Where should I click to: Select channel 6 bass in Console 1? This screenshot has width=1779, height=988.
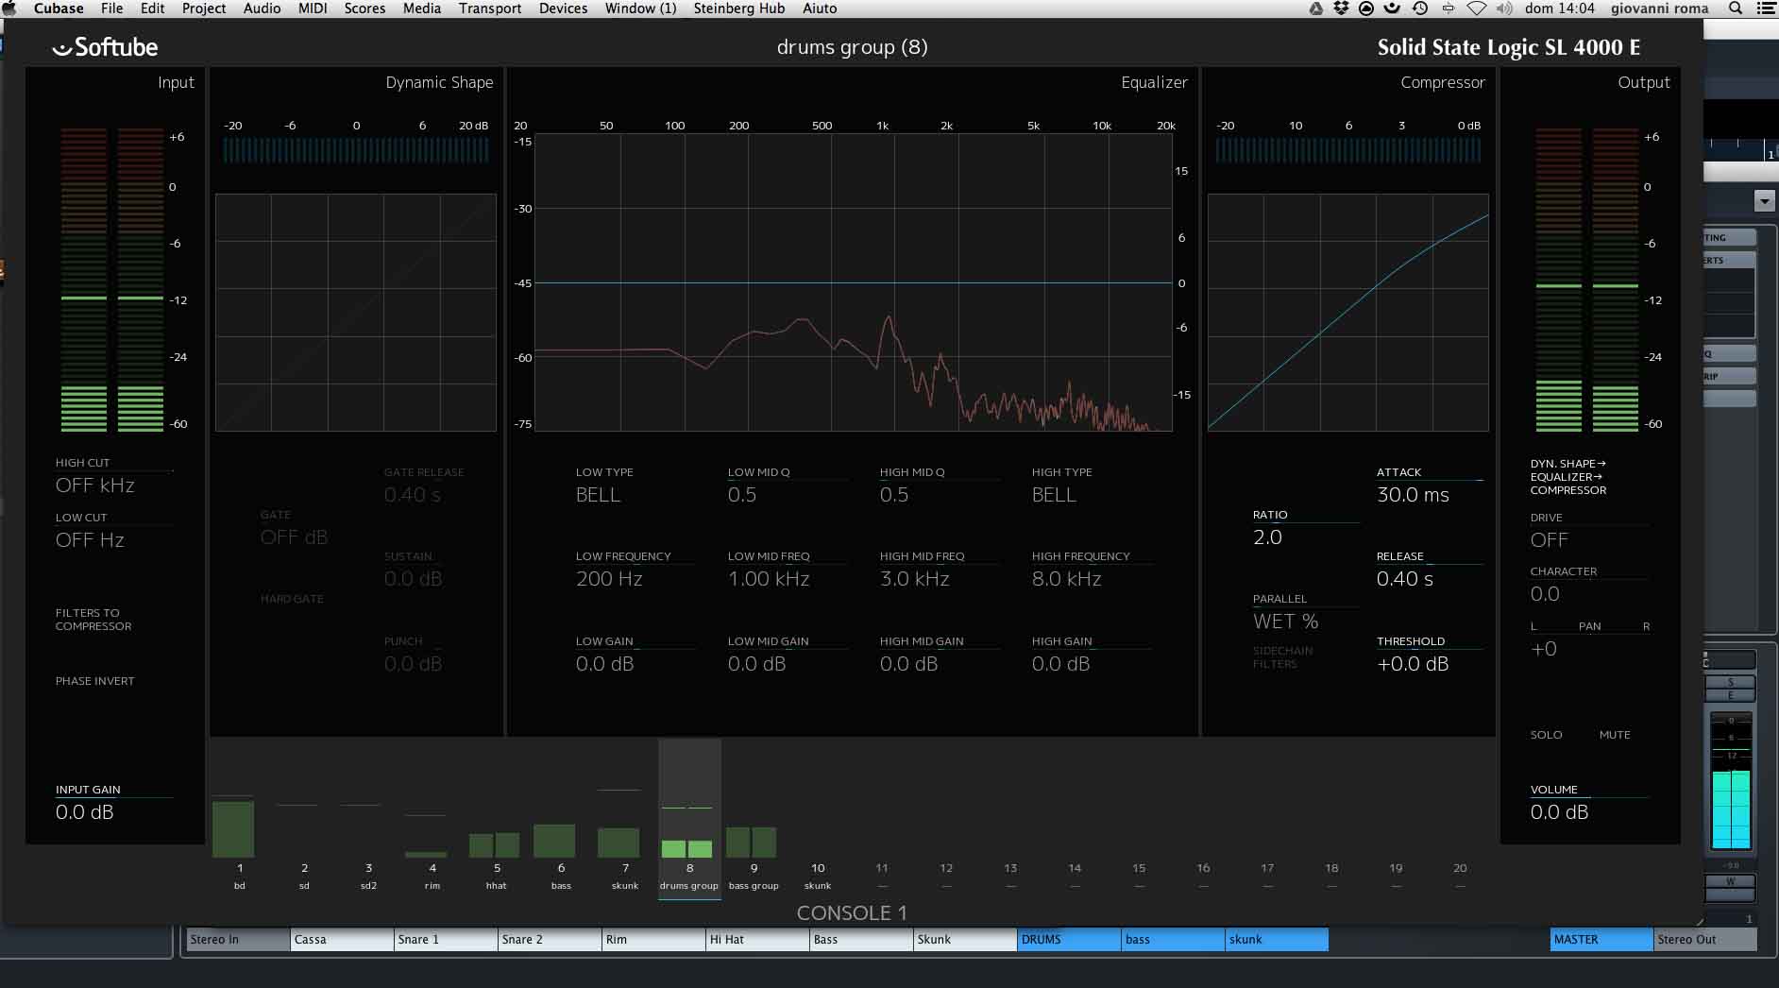click(561, 875)
